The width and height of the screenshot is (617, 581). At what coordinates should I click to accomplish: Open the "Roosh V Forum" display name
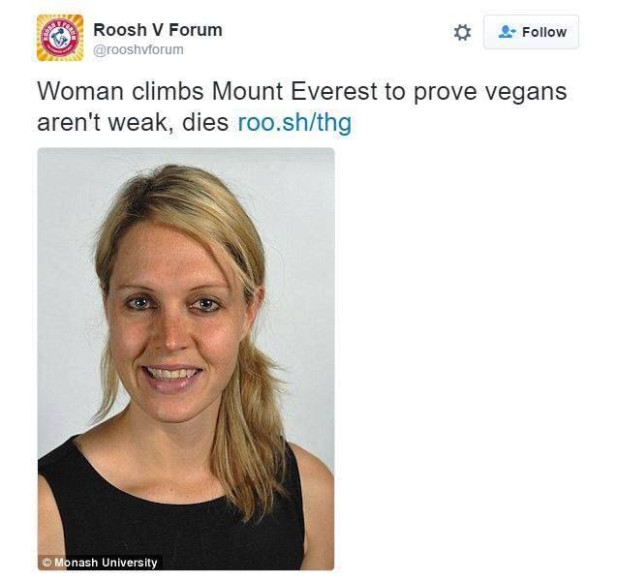(x=158, y=29)
